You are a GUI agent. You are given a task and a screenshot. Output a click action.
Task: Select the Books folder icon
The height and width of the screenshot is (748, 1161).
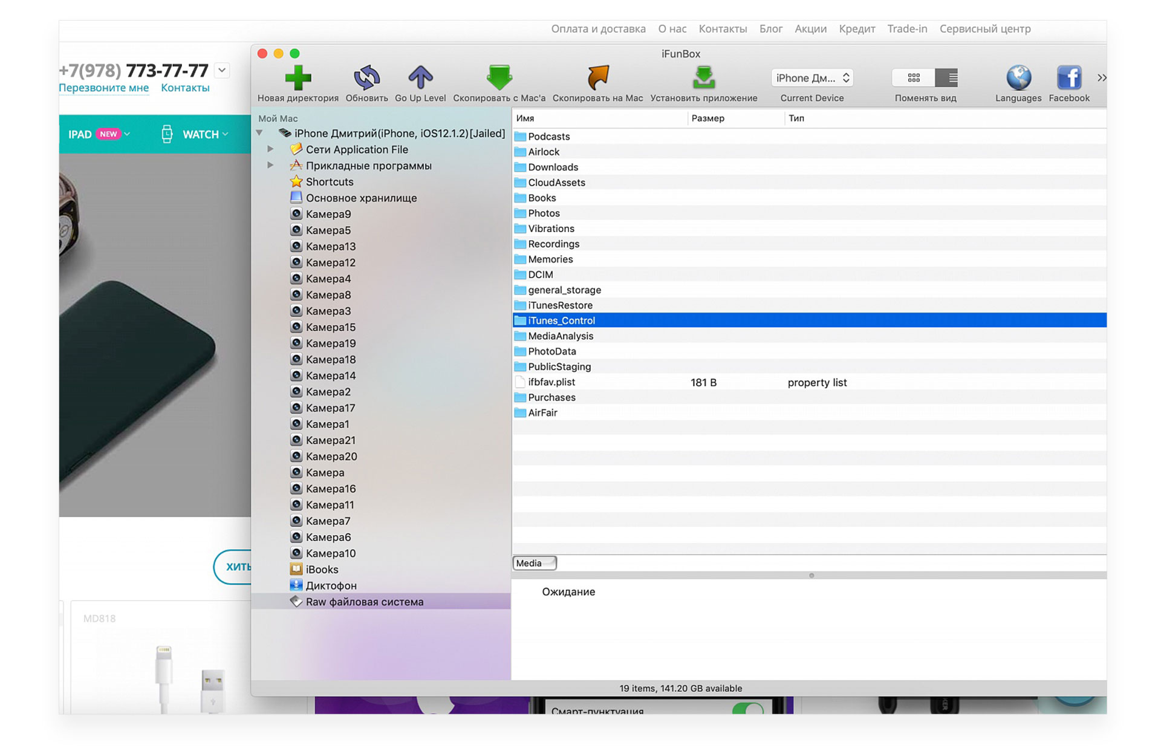(520, 198)
